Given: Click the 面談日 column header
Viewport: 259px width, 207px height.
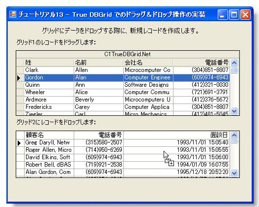Looking at the screenshot, I should click(x=176, y=135).
